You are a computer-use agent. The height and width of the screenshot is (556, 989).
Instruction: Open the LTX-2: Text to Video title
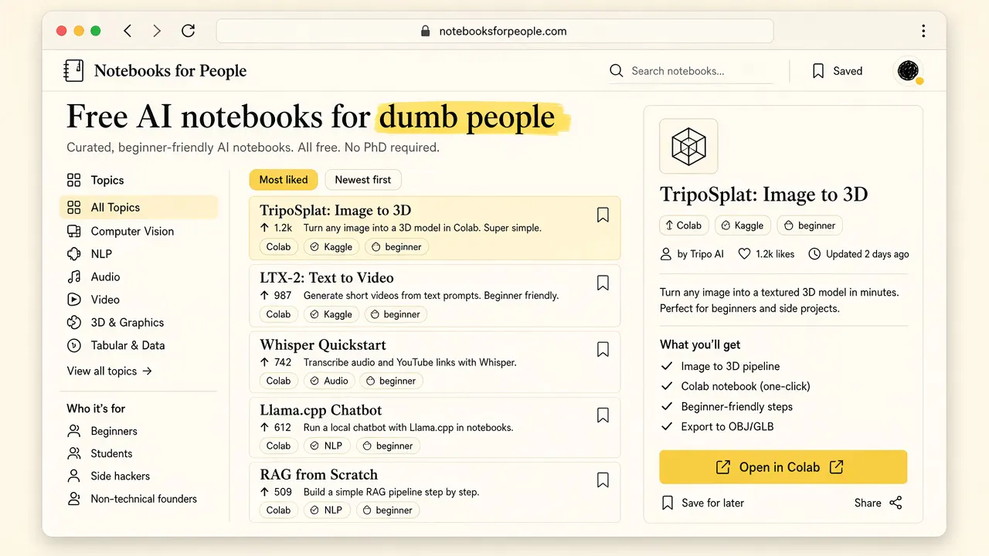tap(327, 277)
